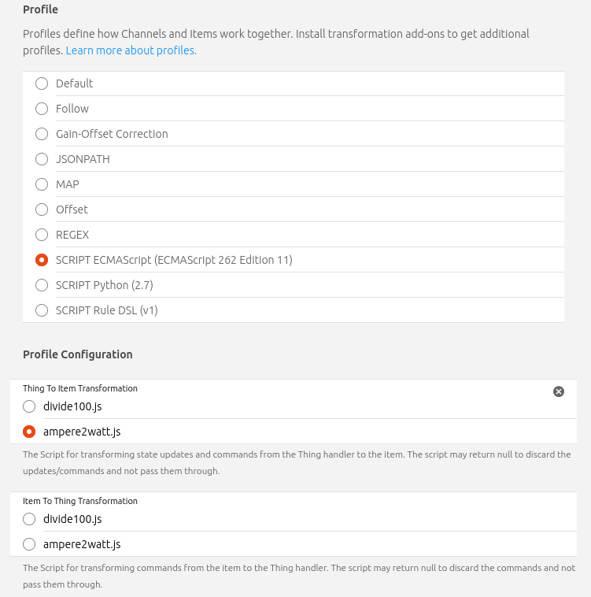This screenshot has height=597, width=591.
Task: Open the Learn more about profiles link
Action: (131, 50)
